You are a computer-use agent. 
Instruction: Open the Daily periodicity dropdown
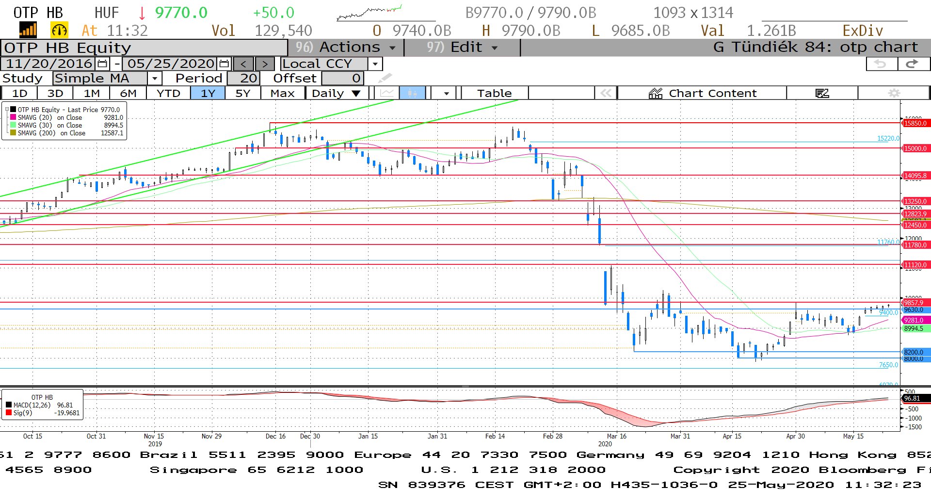click(337, 93)
